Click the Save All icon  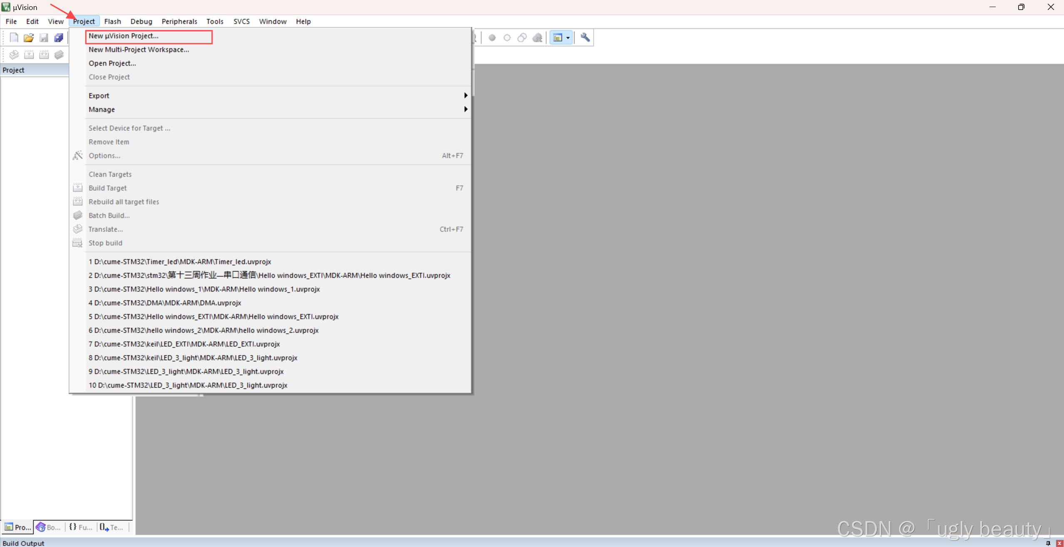(59, 37)
